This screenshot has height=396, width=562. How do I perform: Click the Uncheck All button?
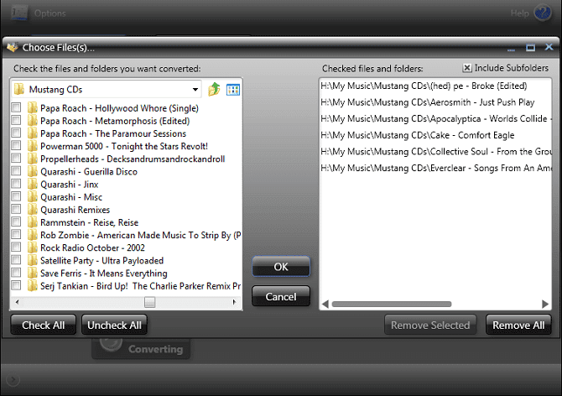[x=114, y=325]
